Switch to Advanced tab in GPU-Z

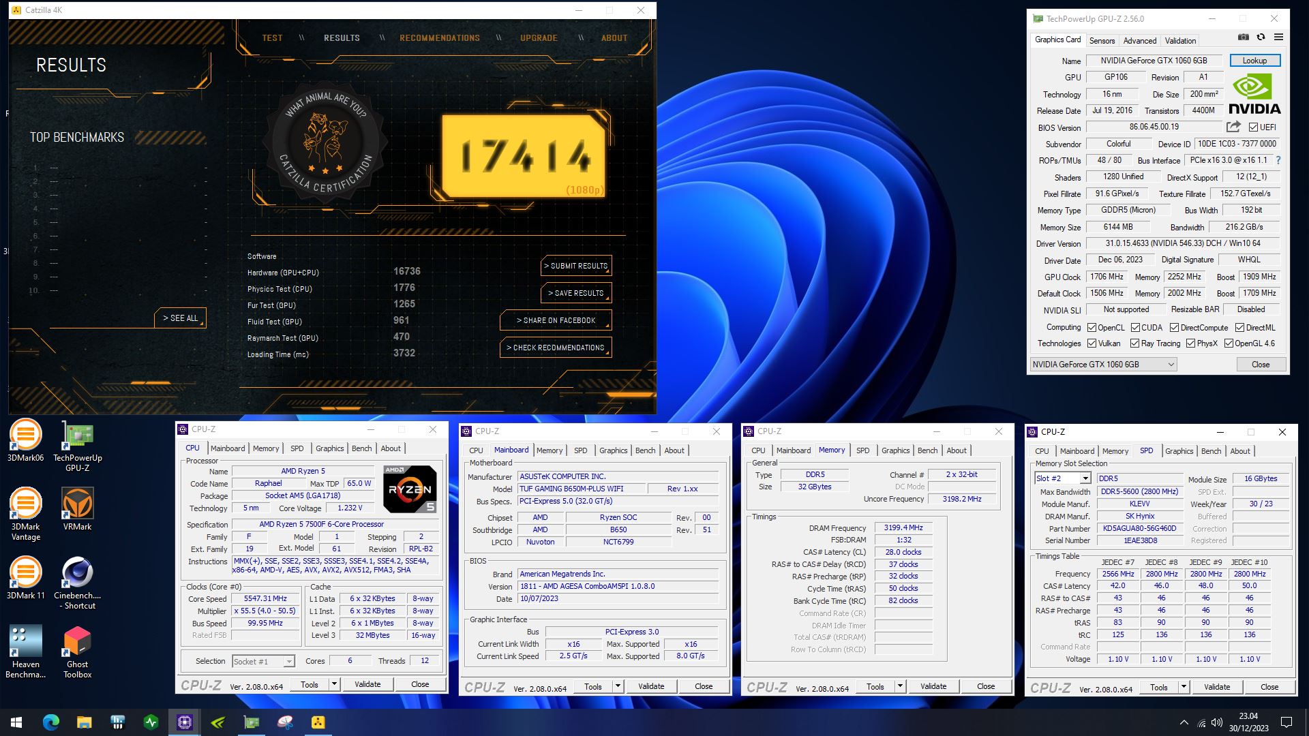pos(1140,41)
